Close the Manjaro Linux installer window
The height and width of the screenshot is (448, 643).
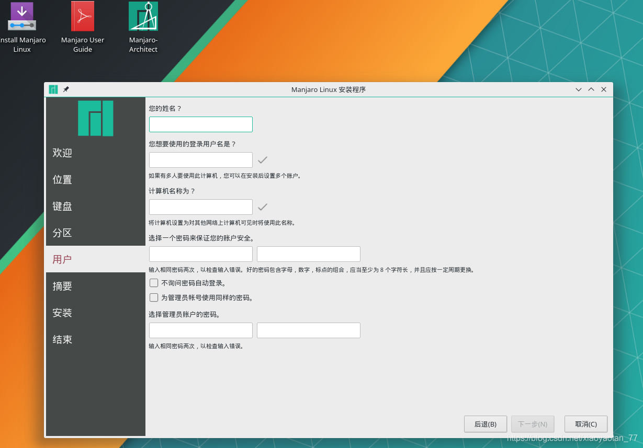coord(604,89)
